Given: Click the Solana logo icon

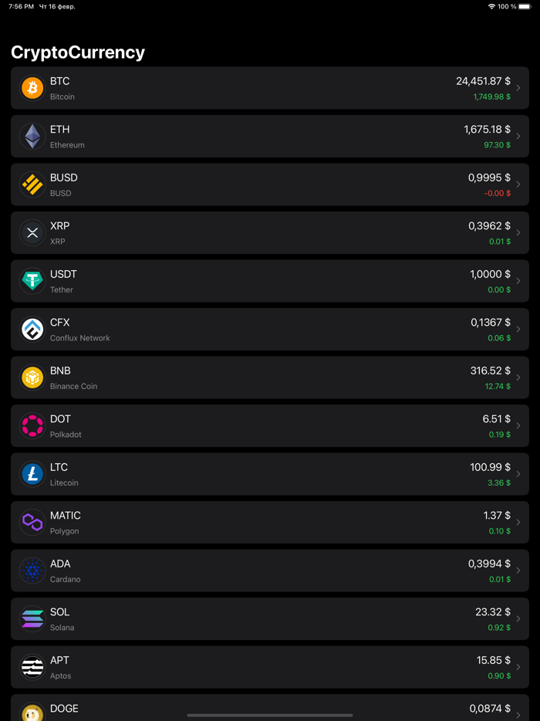Looking at the screenshot, I should 31,618.
